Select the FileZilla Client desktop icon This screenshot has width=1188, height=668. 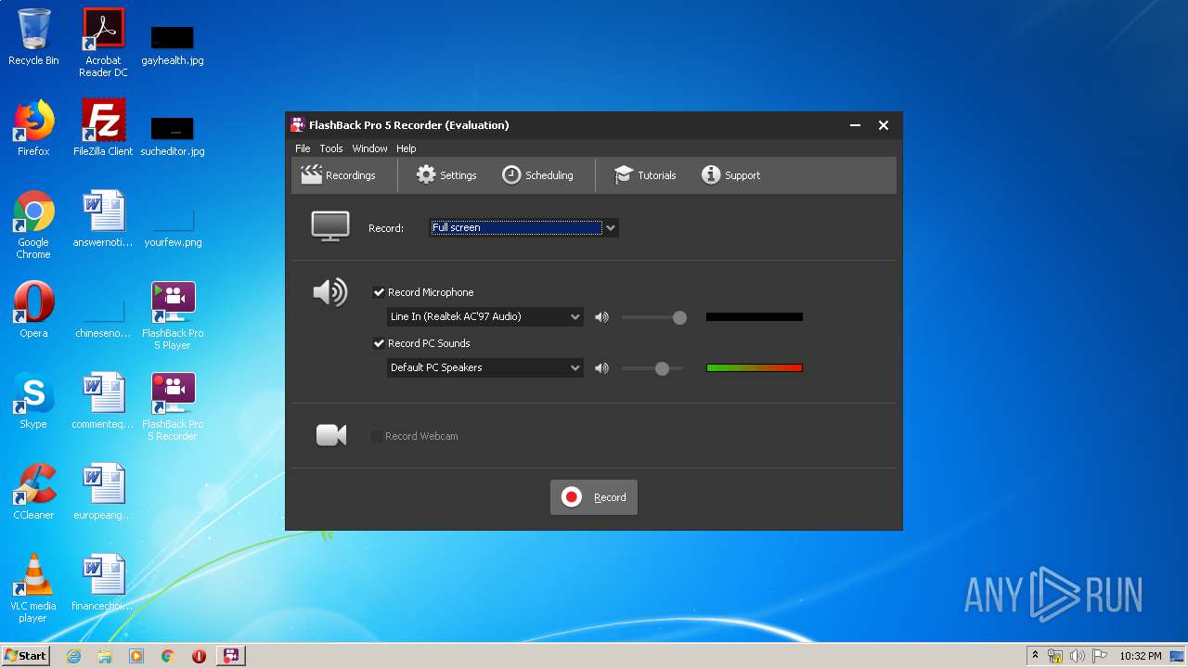(x=103, y=128)
